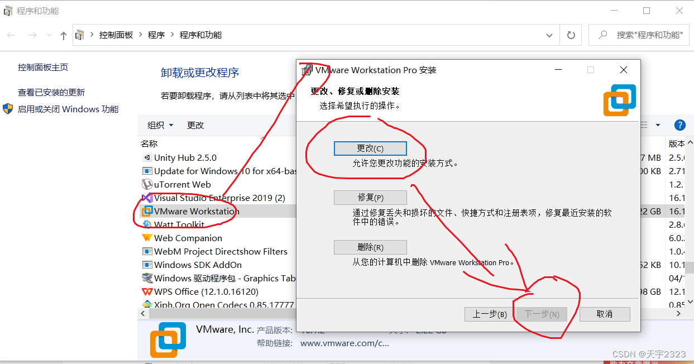Click Update for Windows 10 icon
Viewport: 694px width, 364px height.
pyautogui.click(x=147, y=171)
